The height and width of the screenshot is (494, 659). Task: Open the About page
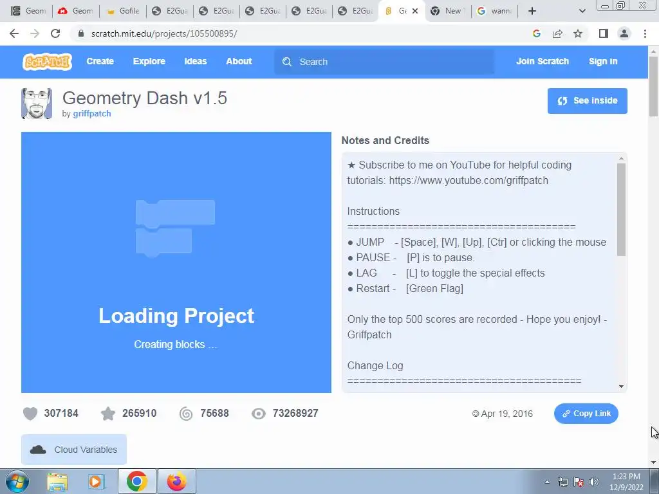[239, 61]
